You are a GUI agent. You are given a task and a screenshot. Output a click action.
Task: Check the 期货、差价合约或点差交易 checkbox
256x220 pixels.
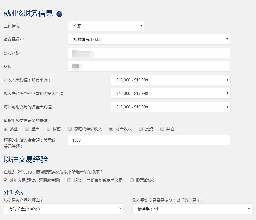click(69, 180)
